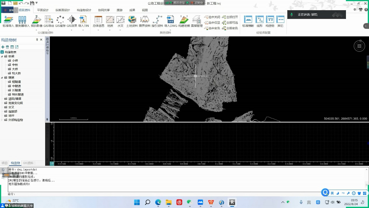Switch to GIS资料 bottom panel tab
369x208 pixels.
28,163
